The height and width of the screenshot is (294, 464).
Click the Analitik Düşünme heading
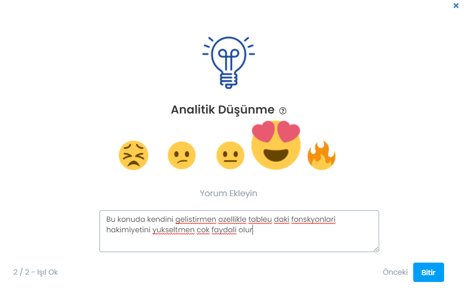pyautogui.click(x=223, y=110)
